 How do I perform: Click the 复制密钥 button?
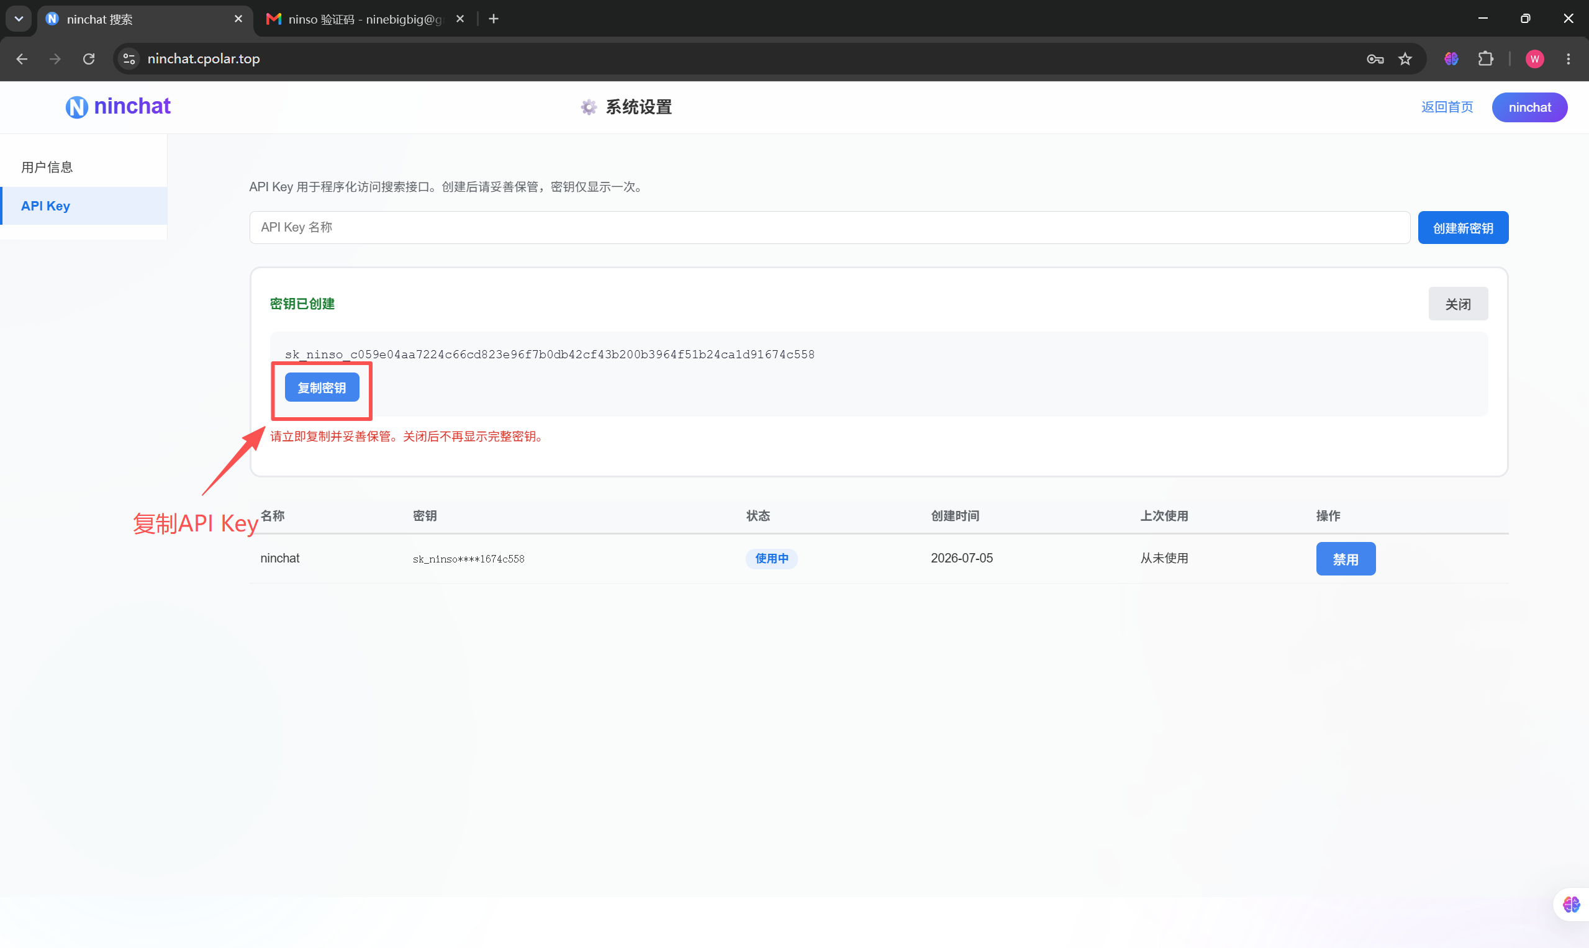pos(322,388)
